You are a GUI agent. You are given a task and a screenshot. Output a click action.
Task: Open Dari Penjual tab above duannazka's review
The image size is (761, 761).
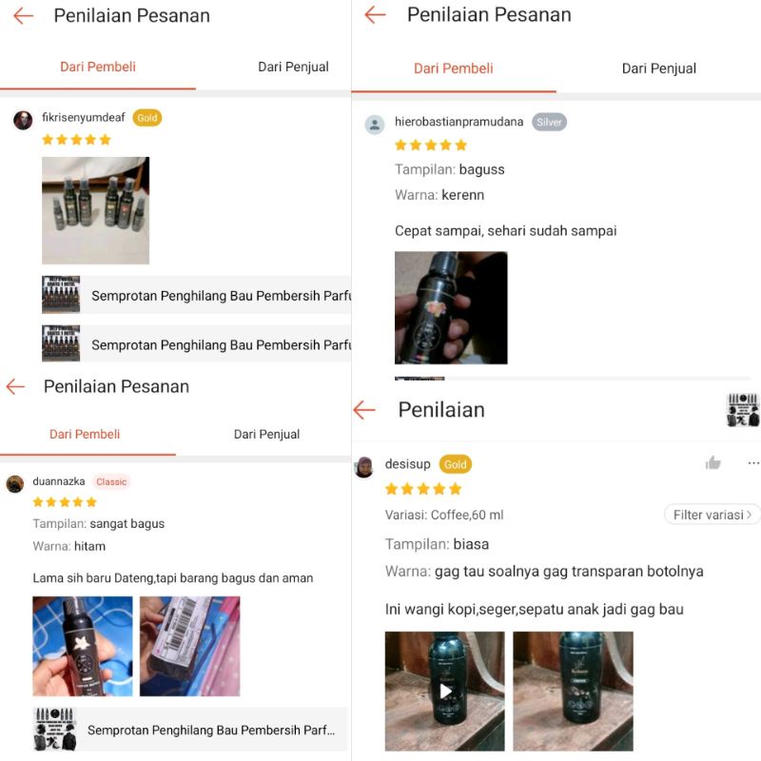[x=266, y=434]
